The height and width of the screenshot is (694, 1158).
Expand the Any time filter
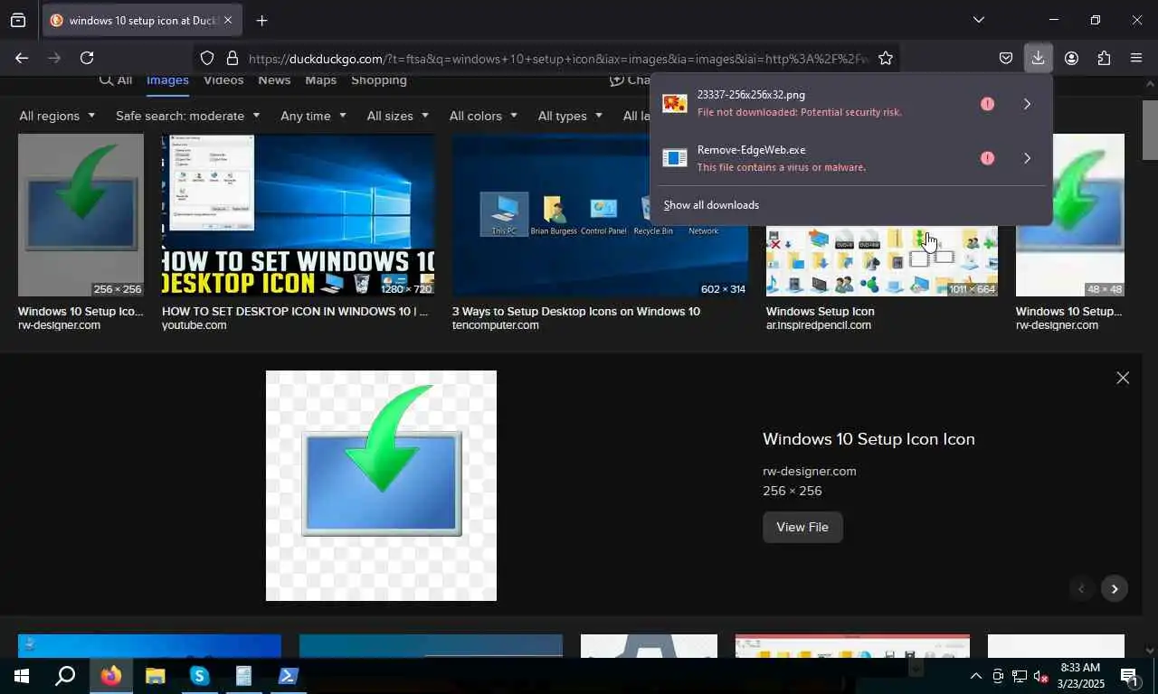[313, 116]
